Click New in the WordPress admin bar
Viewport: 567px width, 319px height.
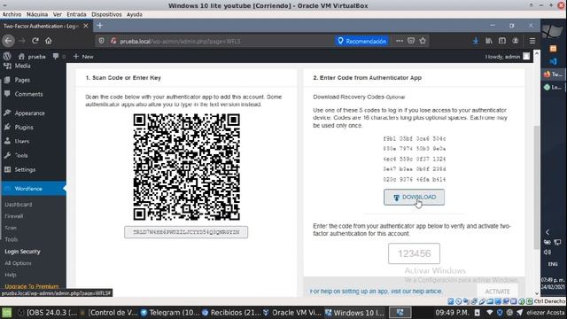pos(83,57)
